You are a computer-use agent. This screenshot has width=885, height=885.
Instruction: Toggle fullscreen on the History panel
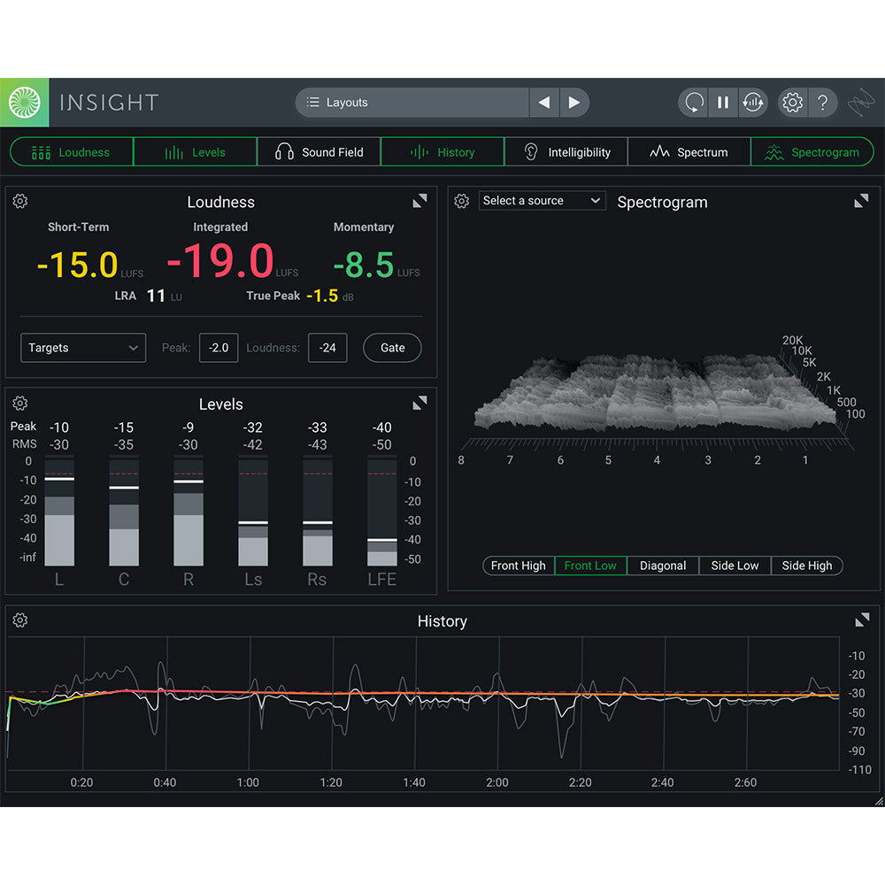861,620
